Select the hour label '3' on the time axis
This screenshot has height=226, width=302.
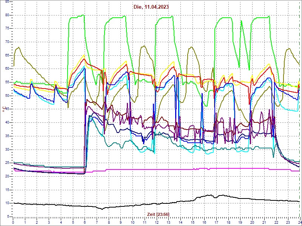pyautogui.click(x=49, y=223)
